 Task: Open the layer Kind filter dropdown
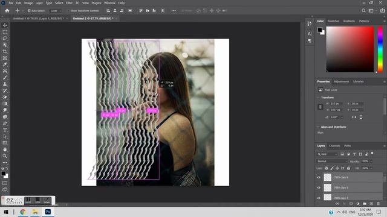(327, 154)
